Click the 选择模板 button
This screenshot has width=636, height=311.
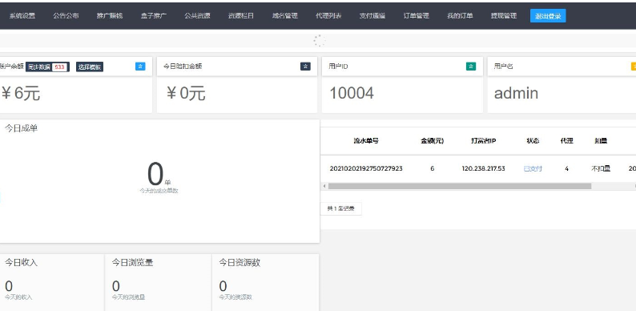90,67
